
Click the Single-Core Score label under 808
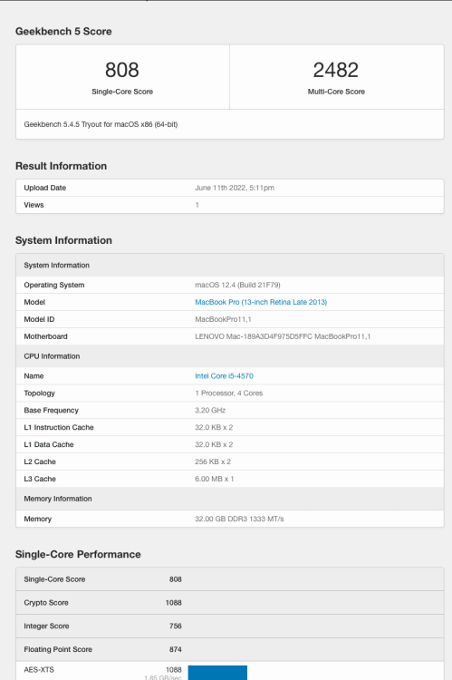click(x=122, y=92)
